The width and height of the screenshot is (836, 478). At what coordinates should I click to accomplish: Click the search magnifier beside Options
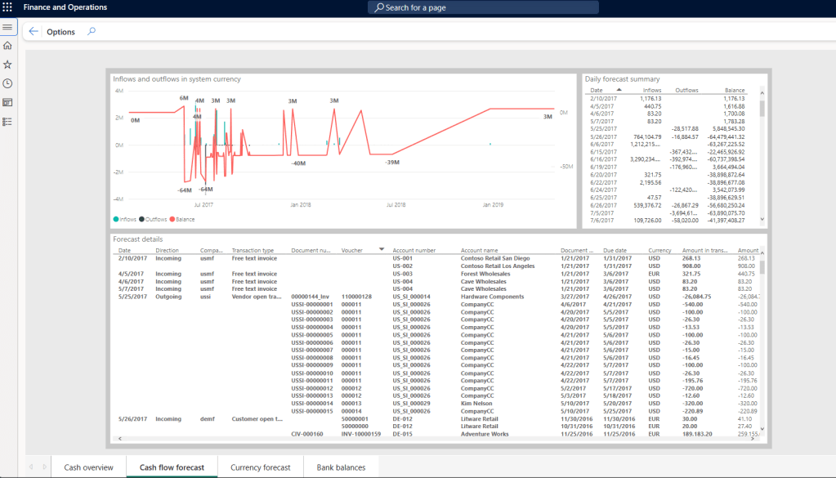pyautogui.click(x=92, y=32)
